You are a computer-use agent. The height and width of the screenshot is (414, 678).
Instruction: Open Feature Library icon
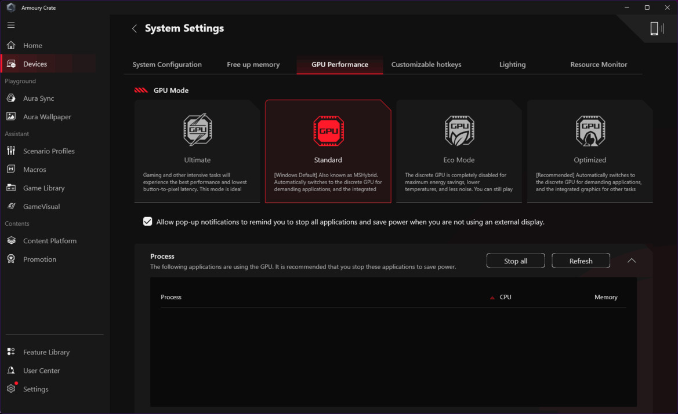tap(11, 352)
